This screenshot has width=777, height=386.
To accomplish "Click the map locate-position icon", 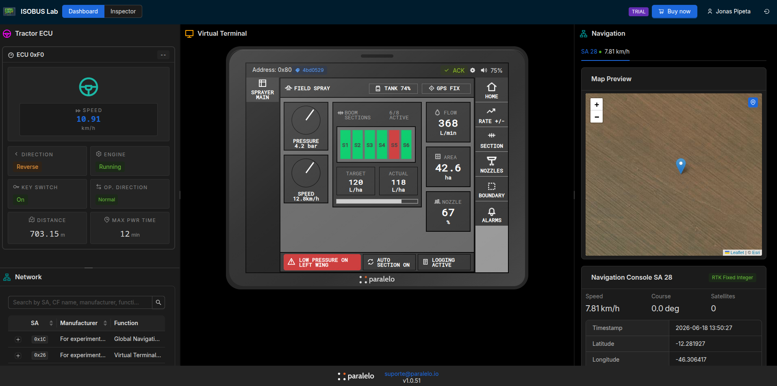I will (753, 102).
